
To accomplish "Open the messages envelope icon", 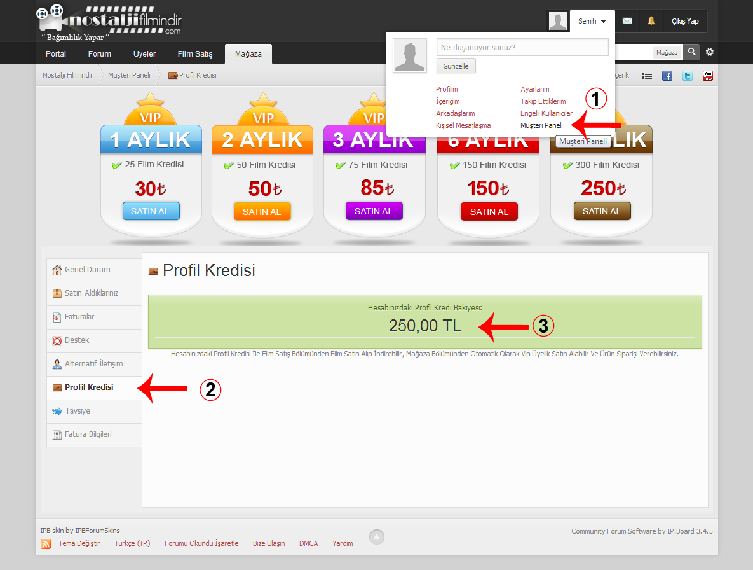I will click(627, 21).
